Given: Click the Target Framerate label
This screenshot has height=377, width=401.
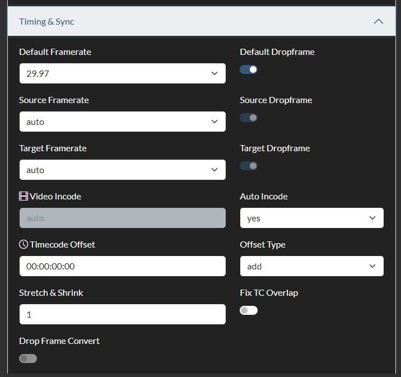Looking at the screenshot, I should (x=53, y=148).
